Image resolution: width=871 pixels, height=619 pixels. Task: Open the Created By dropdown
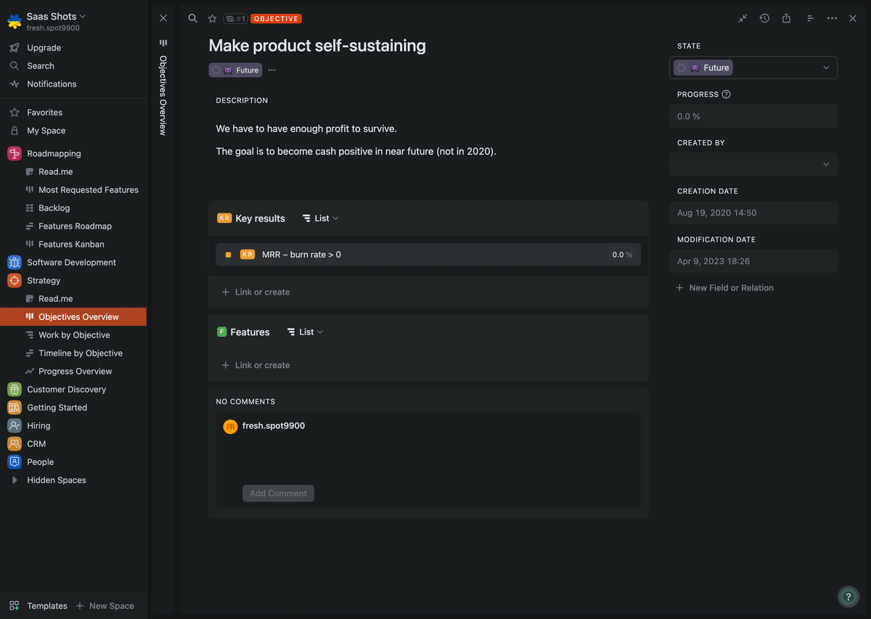[x=753, y=165]
